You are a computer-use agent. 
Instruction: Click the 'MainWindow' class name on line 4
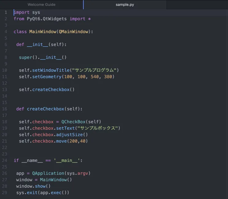coord(43,32)
